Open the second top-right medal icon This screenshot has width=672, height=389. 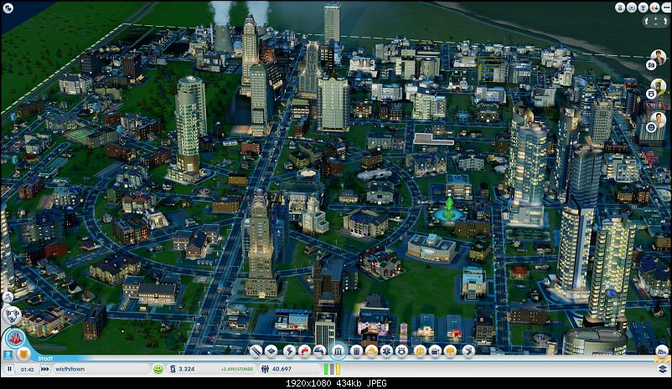[631, 8]
